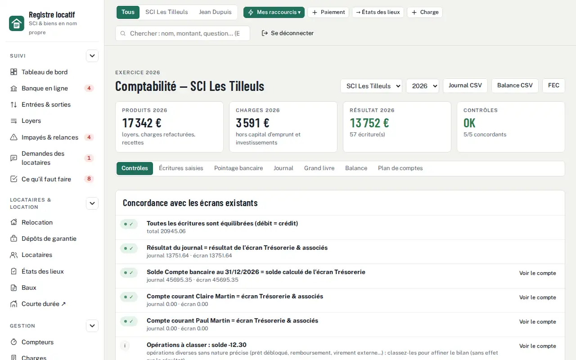Image resolution: width=576 pixels, height=360 pixels.
Task: Open the 2026 year selector
Action: [x=423, y=86]
